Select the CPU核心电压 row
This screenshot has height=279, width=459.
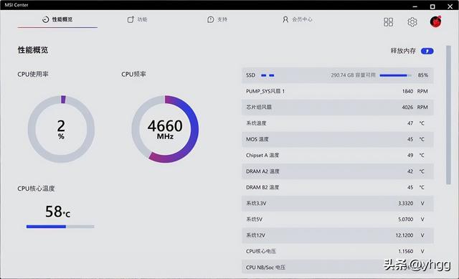(338, 251)
